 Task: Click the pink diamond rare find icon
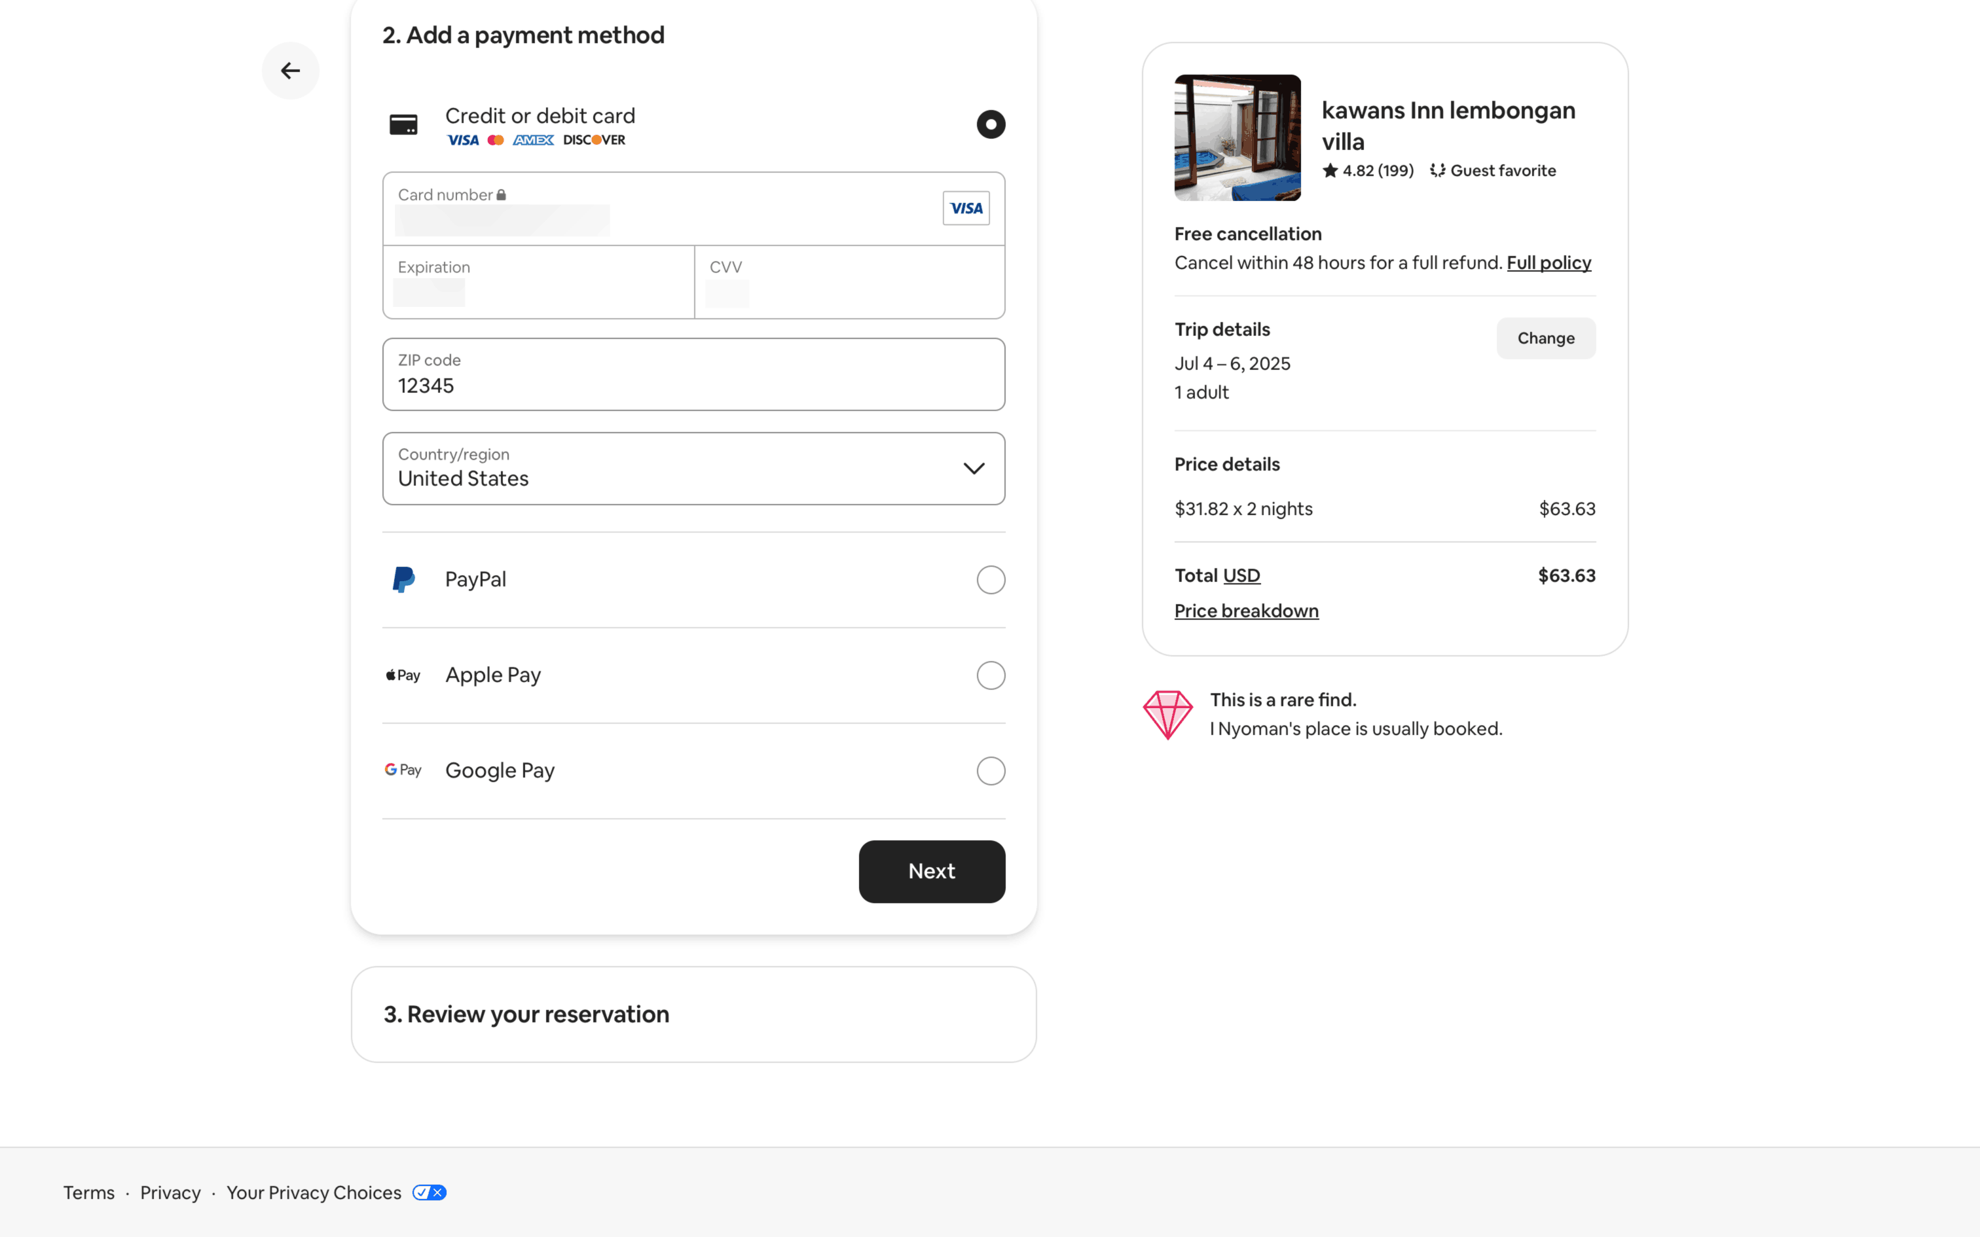[x=1167, y=714]
